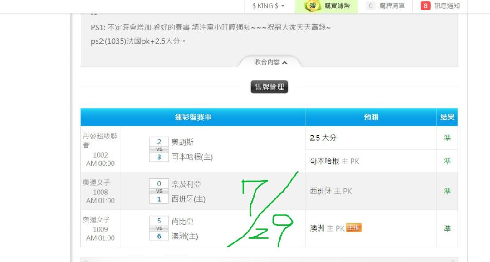
Task: Click the 0 count badge beside 購牌清單
Action: 371,5
